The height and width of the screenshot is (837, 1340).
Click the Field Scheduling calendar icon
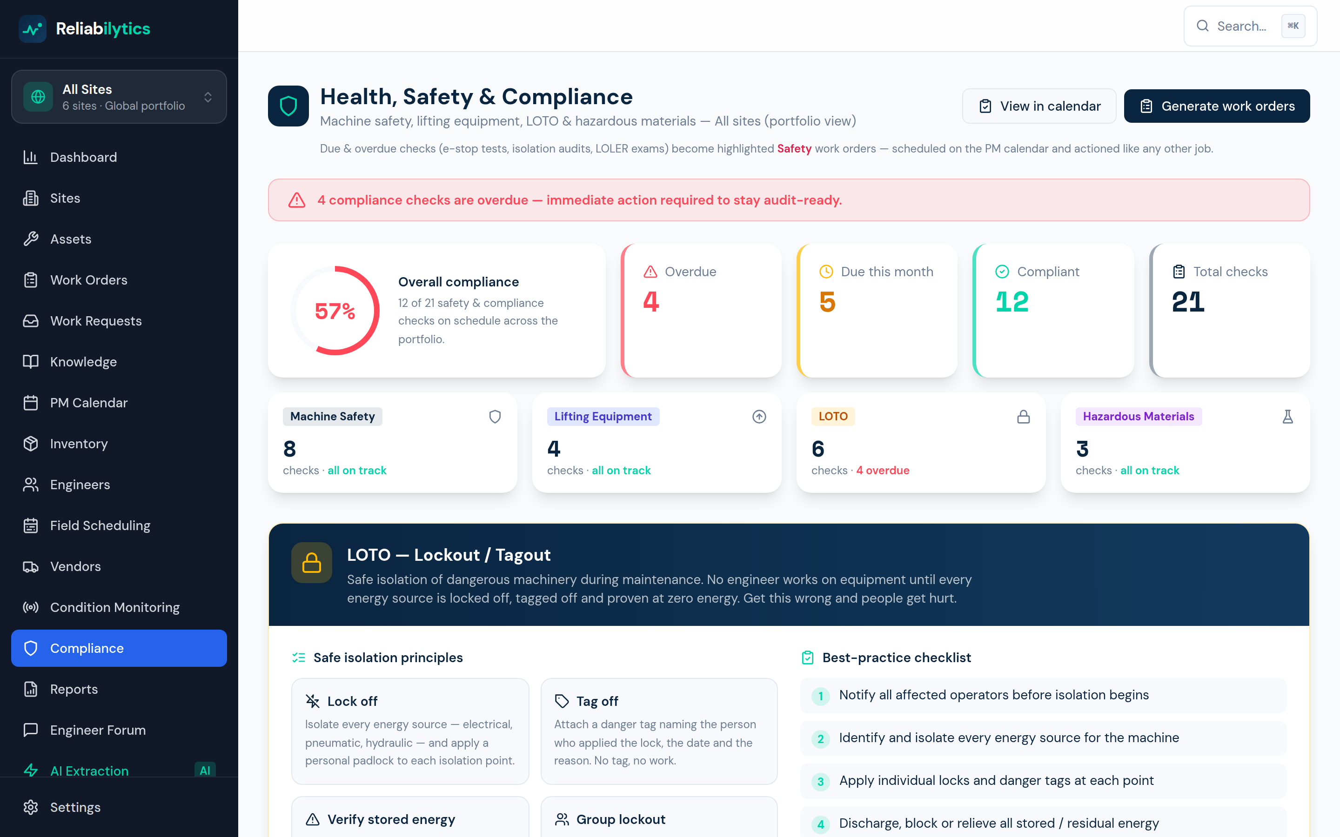[x=30, y=526]
